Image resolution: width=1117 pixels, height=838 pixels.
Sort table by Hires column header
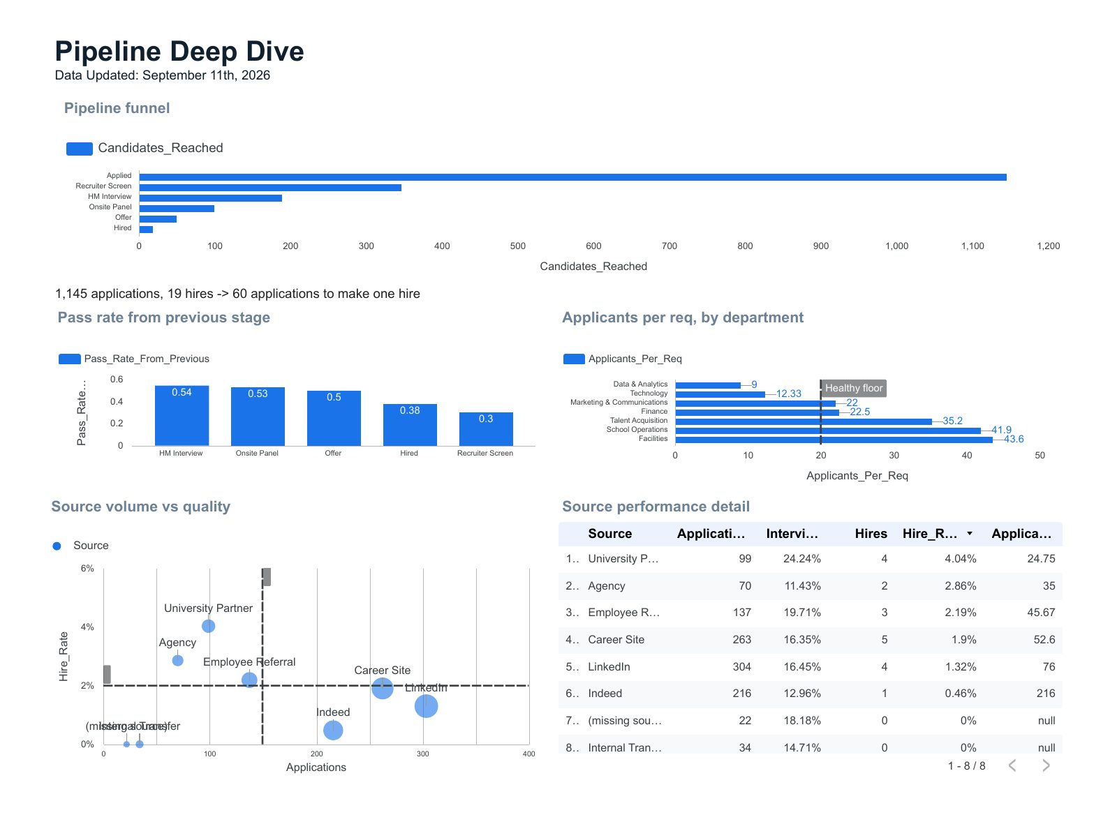click(x=871, y=534)
